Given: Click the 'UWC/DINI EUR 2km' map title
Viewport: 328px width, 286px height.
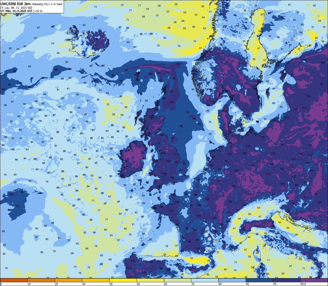Looking at the screenshot, I should pyautogui.click(x=16, y=4).
